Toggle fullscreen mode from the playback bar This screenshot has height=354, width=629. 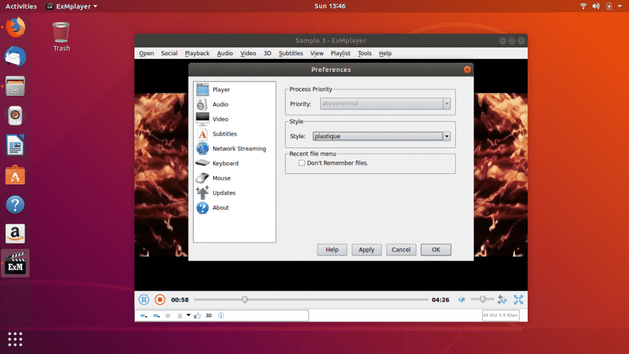[x=518, y=299]
